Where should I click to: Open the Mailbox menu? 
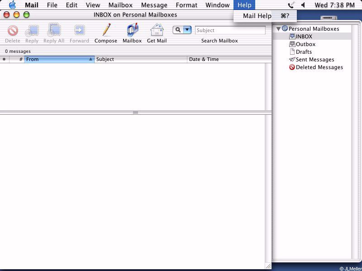coord(120,5)
